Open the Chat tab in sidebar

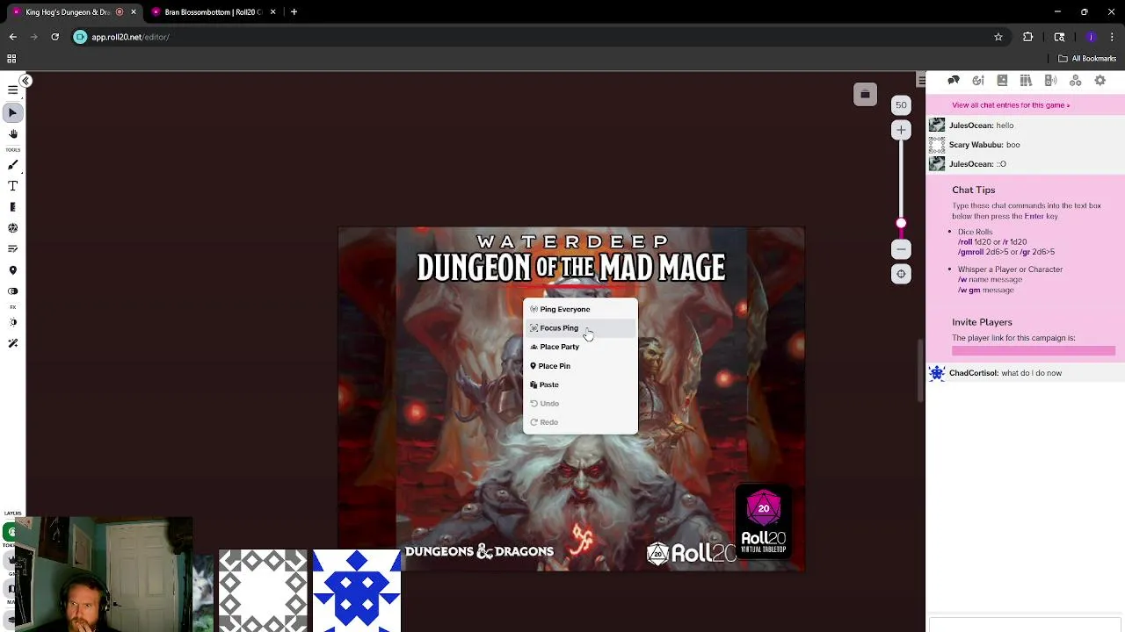coord(954,81)
